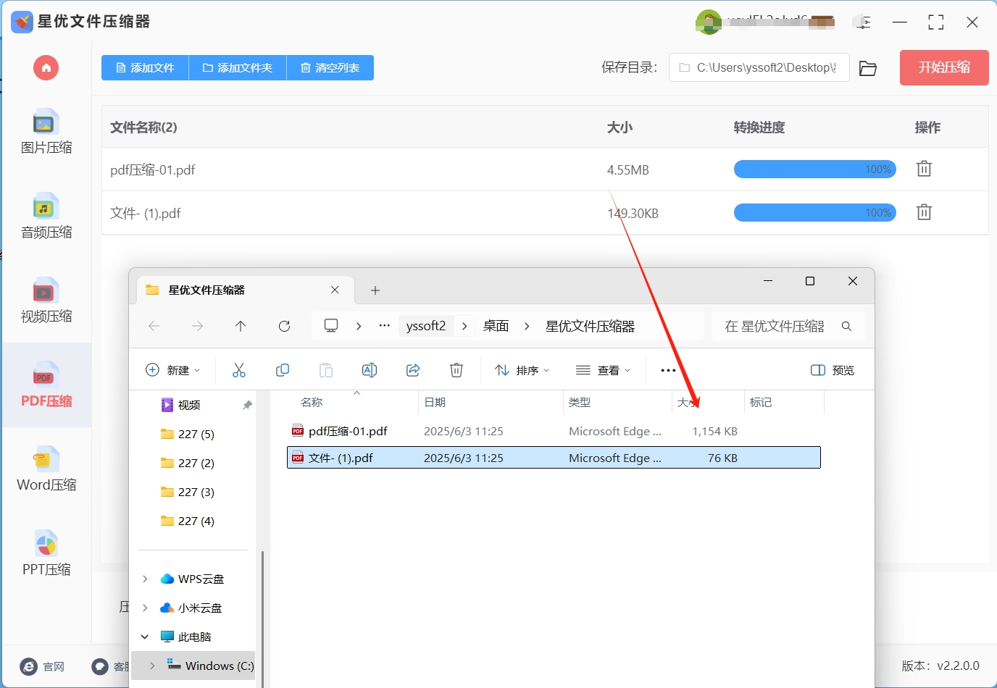Click the progress bar of pdf压缩-01.pdf

coord(815,169)
